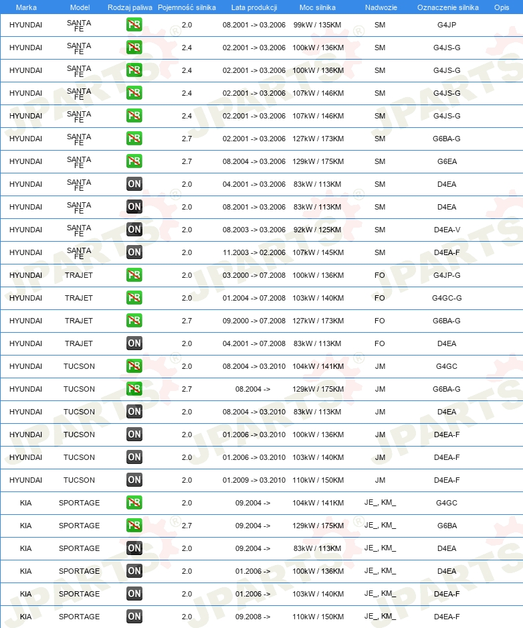Click petrol icon in Tucson 2.7 G6BA-G row
The height and width of the screenshot is (628, 523).
click(134, 389)
